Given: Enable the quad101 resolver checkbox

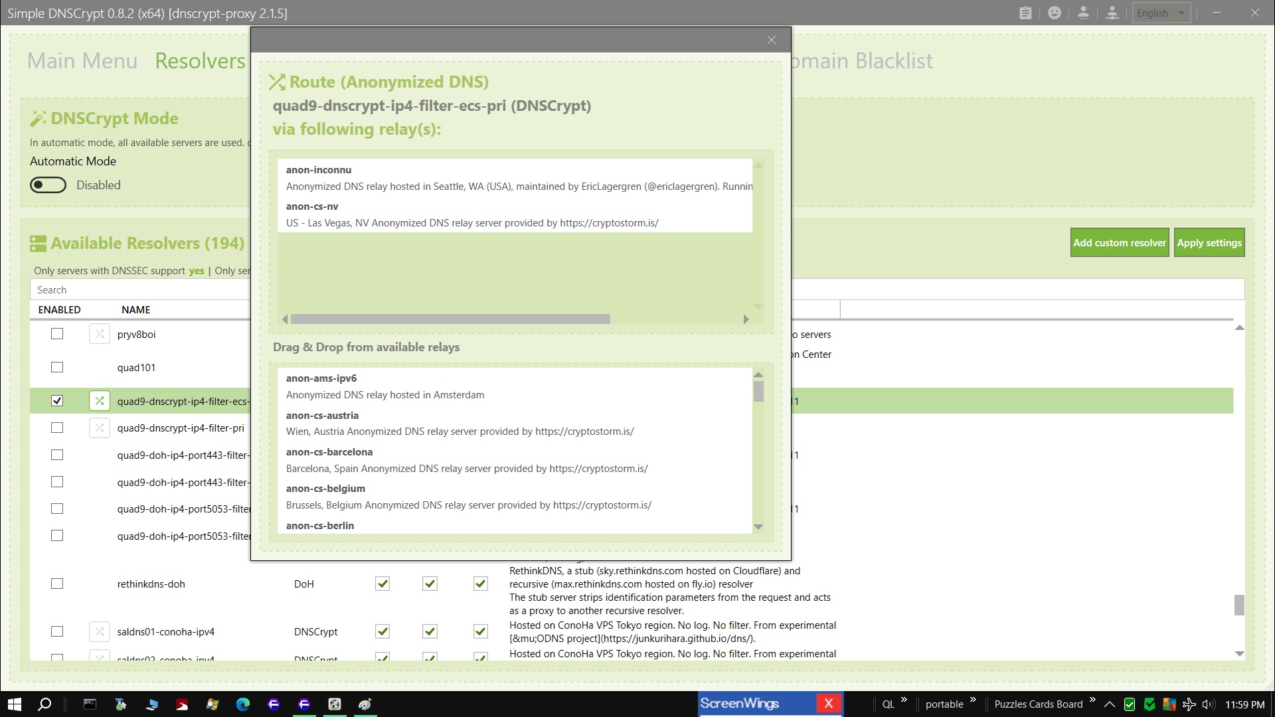Looking at the screenshot, I should click(57, 367).
